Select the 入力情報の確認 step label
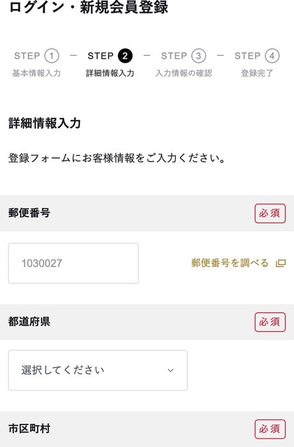The image size is (294, 447). click(x=184, y=74)
